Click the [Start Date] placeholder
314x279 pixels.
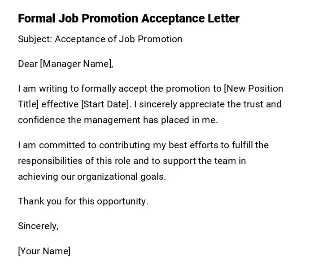[106, 104]
